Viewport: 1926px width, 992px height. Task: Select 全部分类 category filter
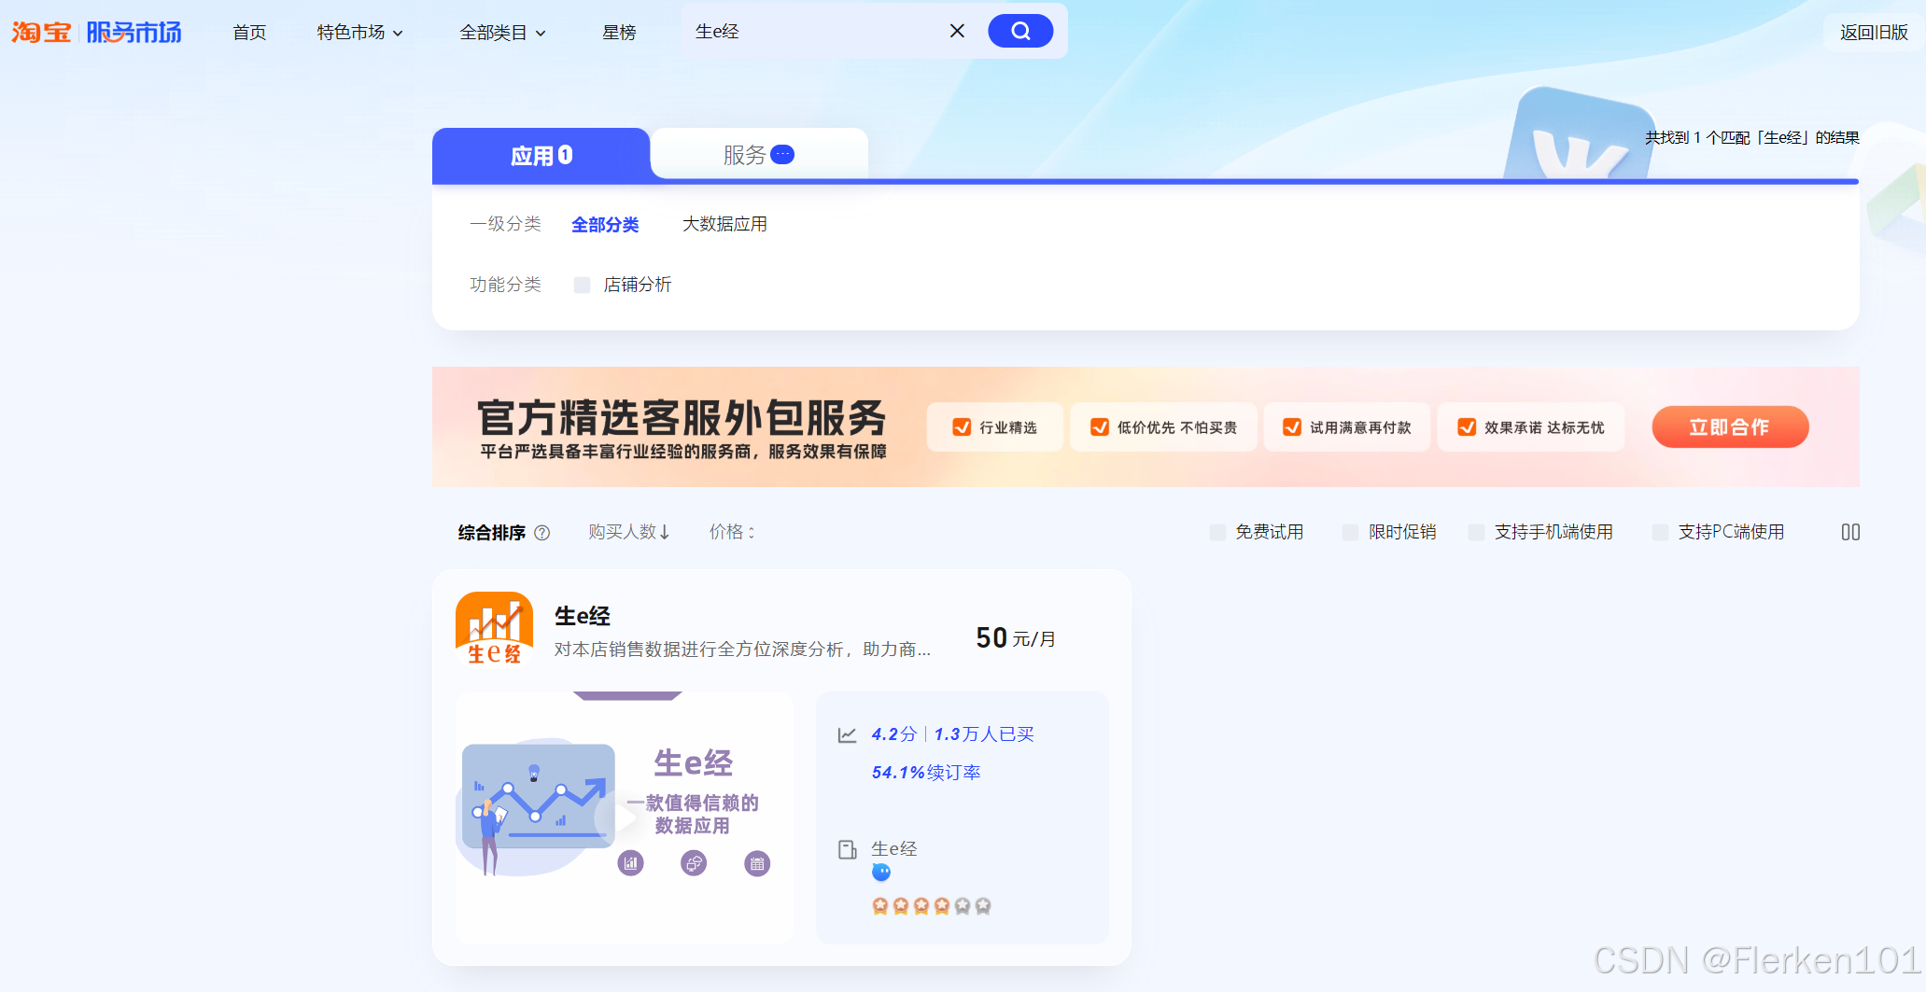click(x=605, y=225)
